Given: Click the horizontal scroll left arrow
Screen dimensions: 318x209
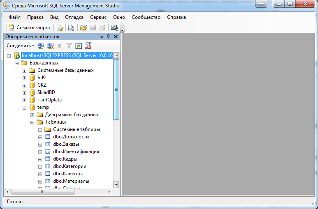Looking at the screenshot, I should coord(7,192).
